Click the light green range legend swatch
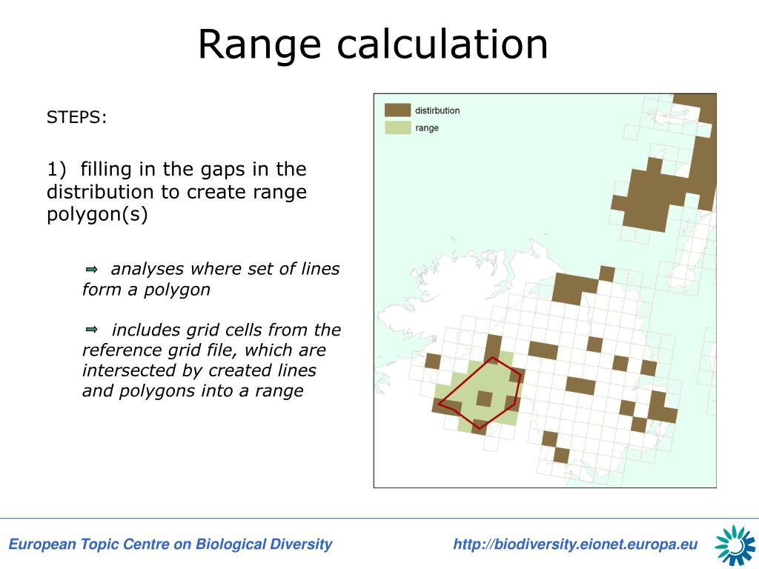The height and width of the screenshot is (569, 759). [397, 127]
